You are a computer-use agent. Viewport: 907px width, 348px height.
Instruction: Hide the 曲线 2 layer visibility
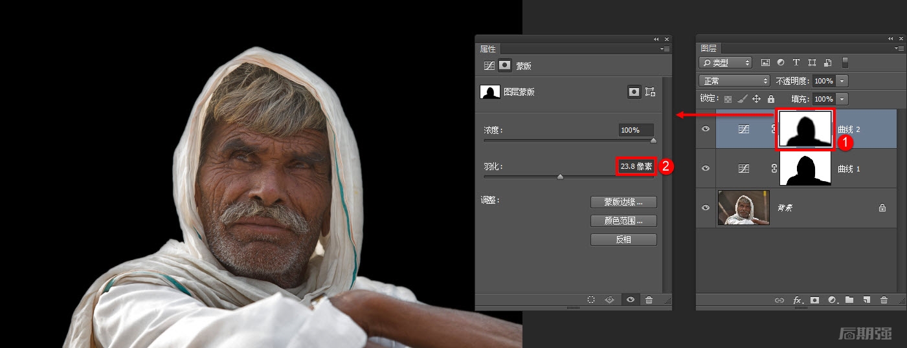[x=706, y=129]
